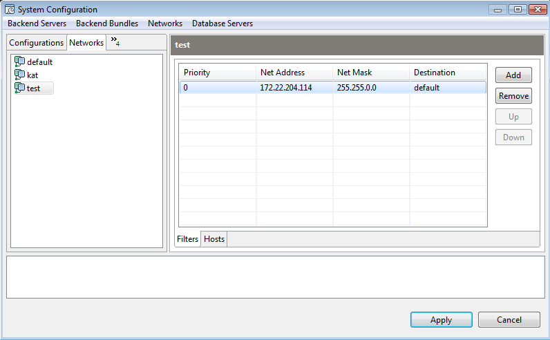Click the kat network icon
This screenshot has height=340, width=550.
19,75
